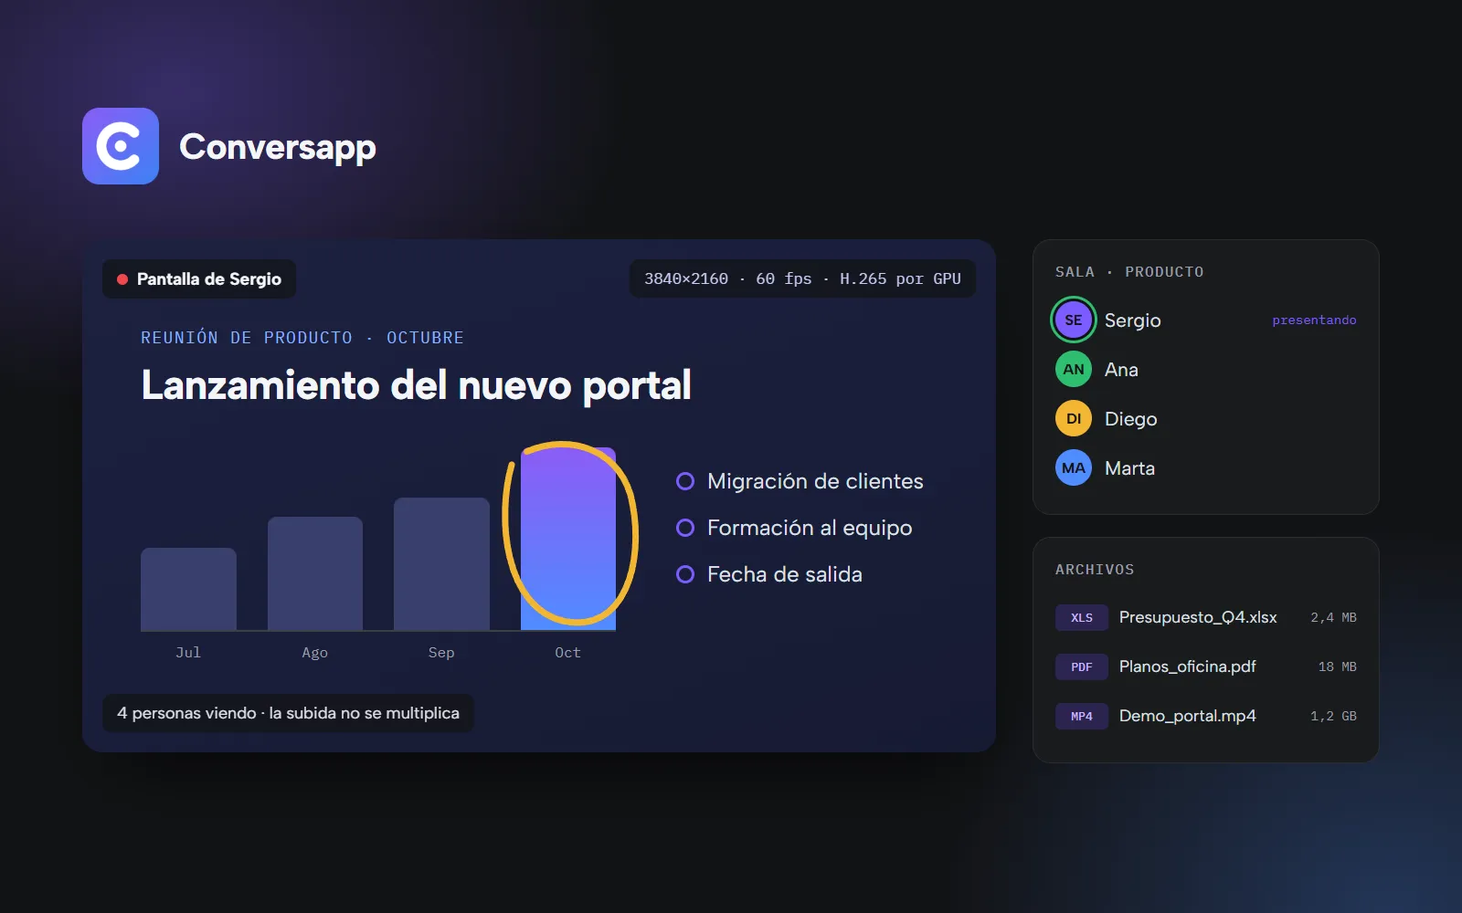
Task: Click the Lanzamiento del nuevo portal heading
Action: [x=416, y=385]
